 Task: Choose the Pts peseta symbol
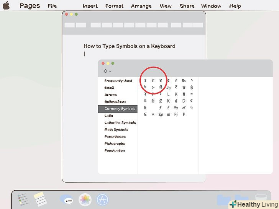[x=176, y=108]
